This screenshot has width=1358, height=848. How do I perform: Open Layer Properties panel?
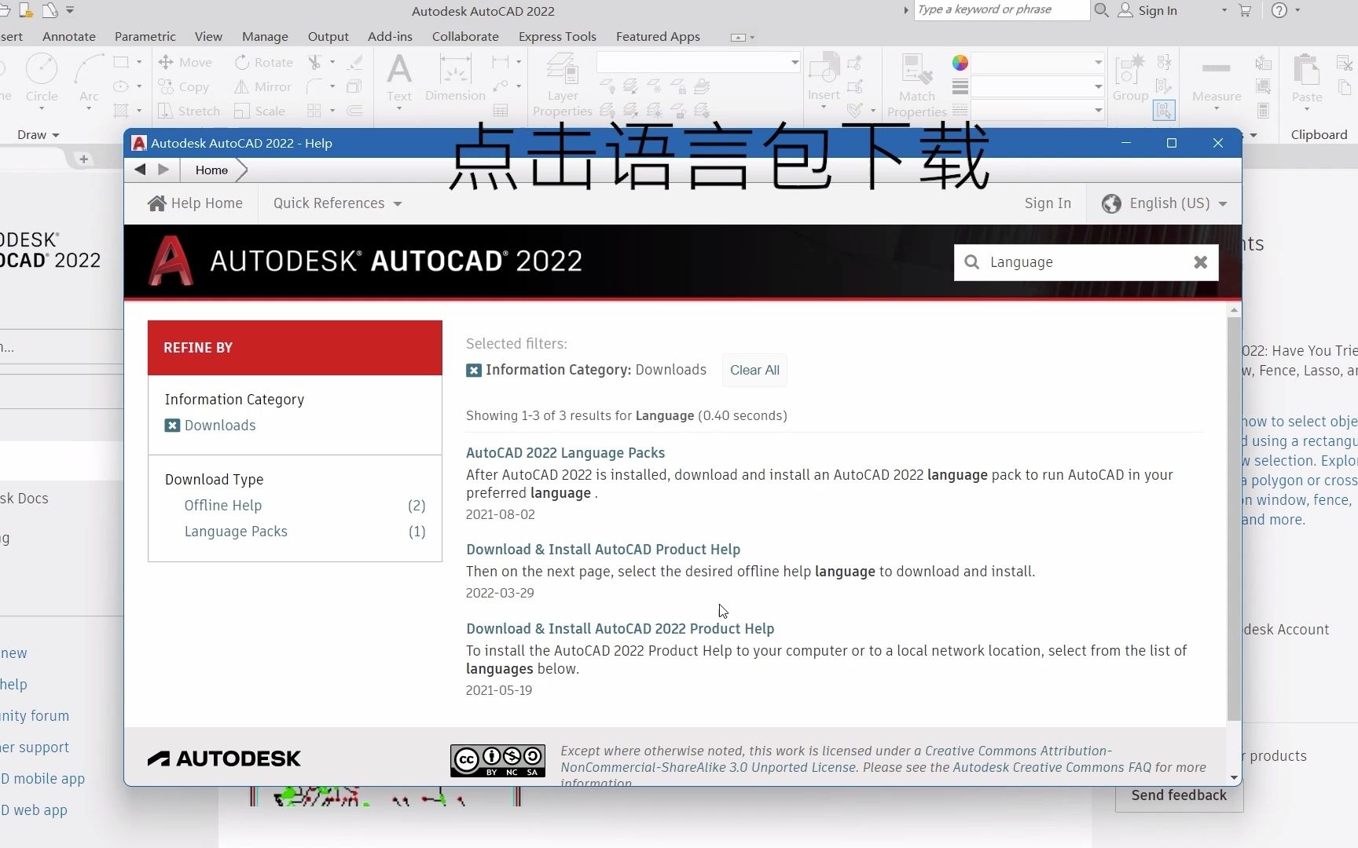coord(563,85)
